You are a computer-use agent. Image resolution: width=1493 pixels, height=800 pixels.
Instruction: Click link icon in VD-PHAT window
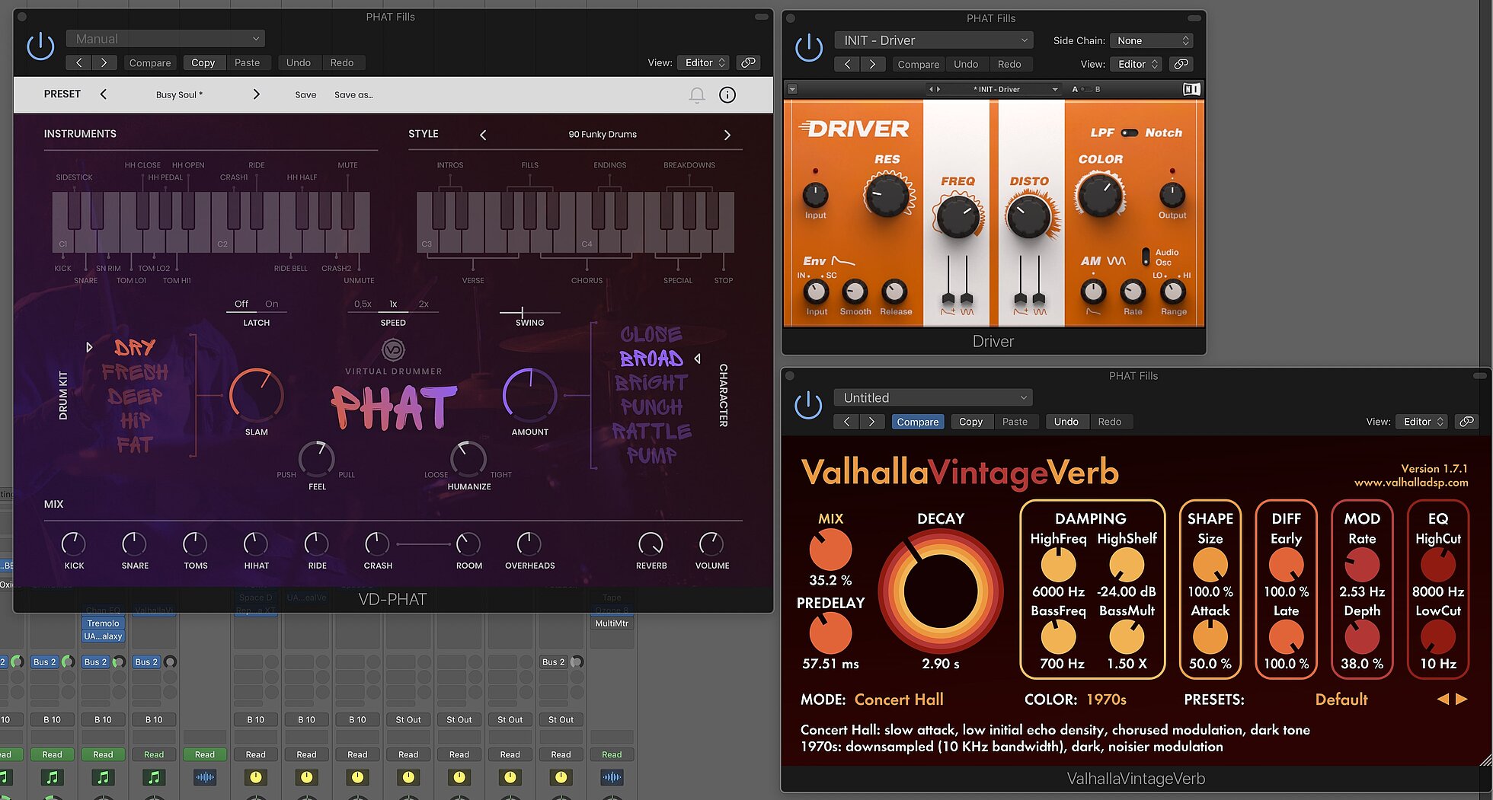click(x=749, y=62)
